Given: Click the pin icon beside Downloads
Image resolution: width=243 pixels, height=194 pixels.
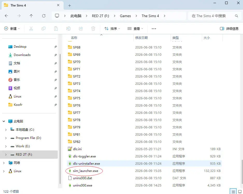Looking at the screenshot, I should (x=55, y=55).
